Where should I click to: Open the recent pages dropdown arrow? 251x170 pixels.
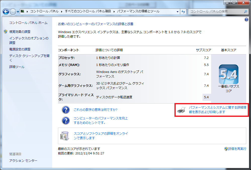pyautogui.click(x=18, y=12)
